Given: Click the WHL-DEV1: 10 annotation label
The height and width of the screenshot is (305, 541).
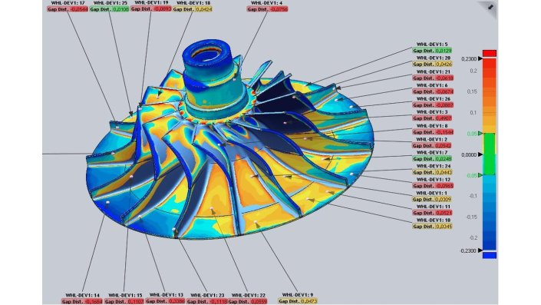Looking at the screenshot, I should coord(432,220).
